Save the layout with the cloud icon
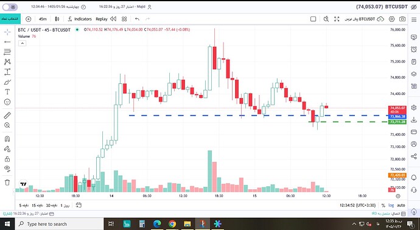420x230 pixels. click(x=380, y=19)
